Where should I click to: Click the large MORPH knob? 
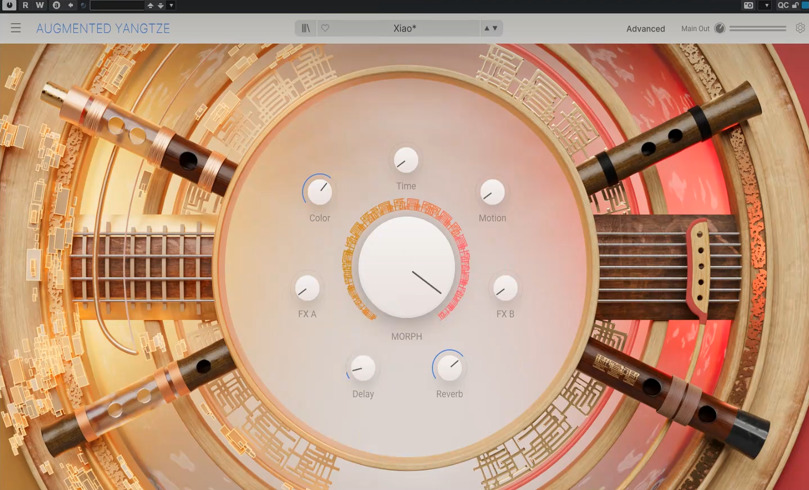click(406, 267)
